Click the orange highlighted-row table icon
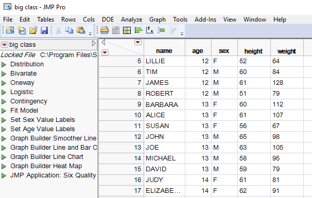This screenshot has width=312, height=198. [105, 30]
